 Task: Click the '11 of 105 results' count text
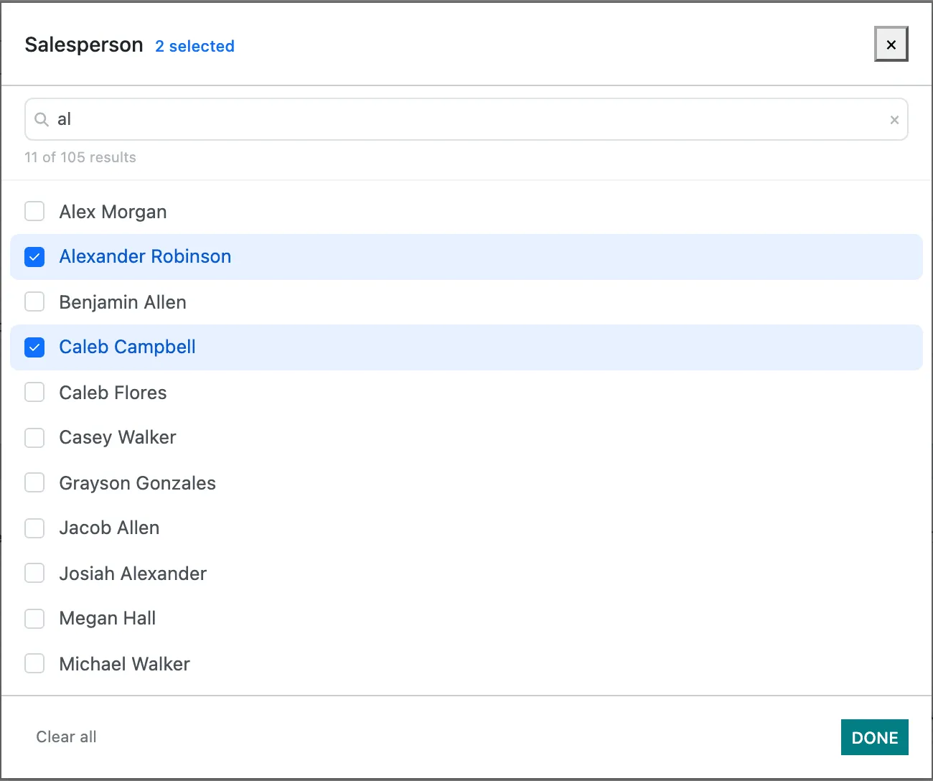pos(80,157)
